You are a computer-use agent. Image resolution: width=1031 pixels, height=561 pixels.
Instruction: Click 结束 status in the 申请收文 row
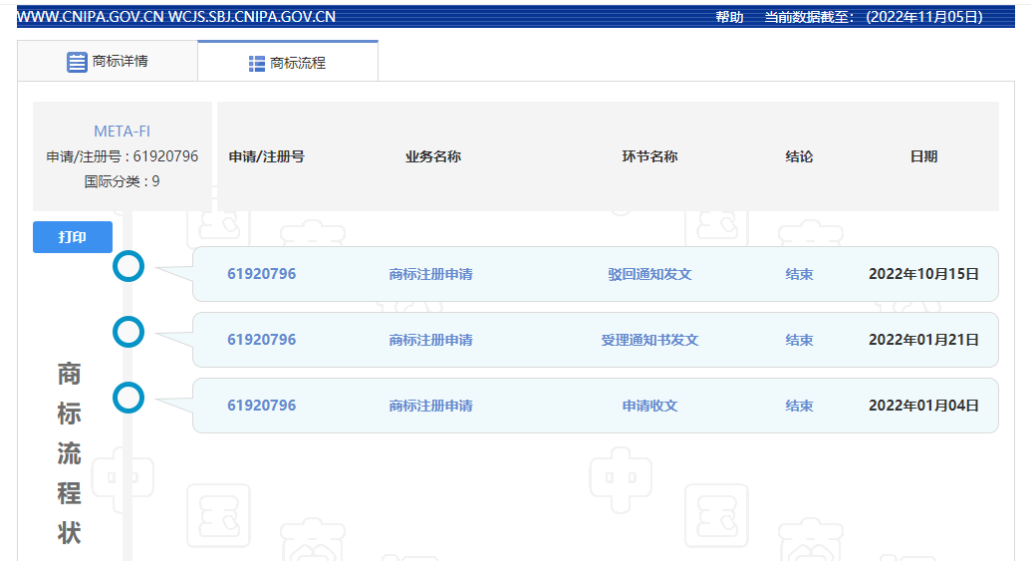(x=799, y=406)
